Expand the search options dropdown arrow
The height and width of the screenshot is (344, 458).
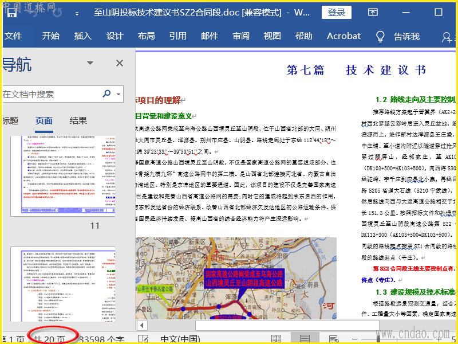coord(119,94)
